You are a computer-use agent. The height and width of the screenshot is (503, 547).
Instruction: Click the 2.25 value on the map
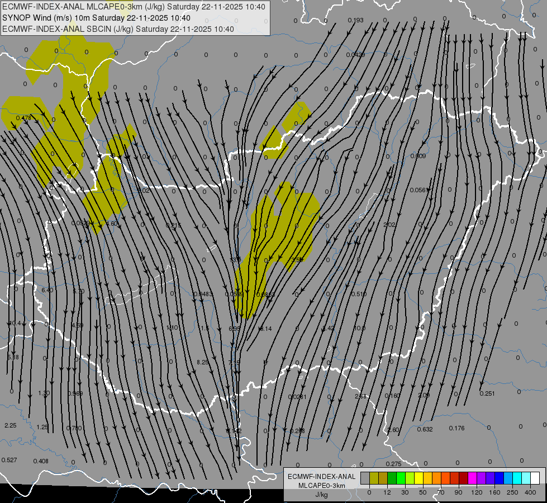(x=11, y=425)
